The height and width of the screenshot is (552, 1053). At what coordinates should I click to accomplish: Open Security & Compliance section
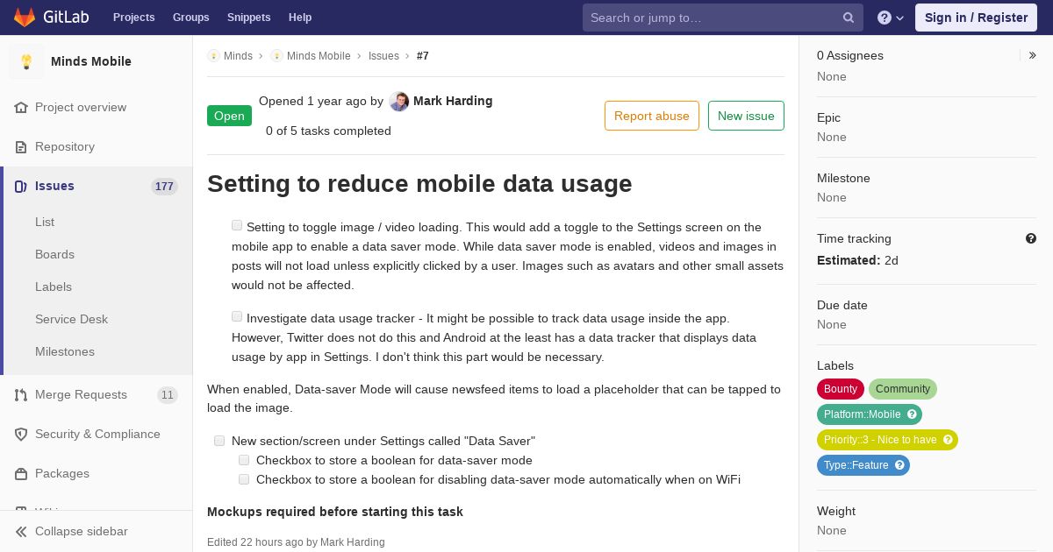(97, 434)
